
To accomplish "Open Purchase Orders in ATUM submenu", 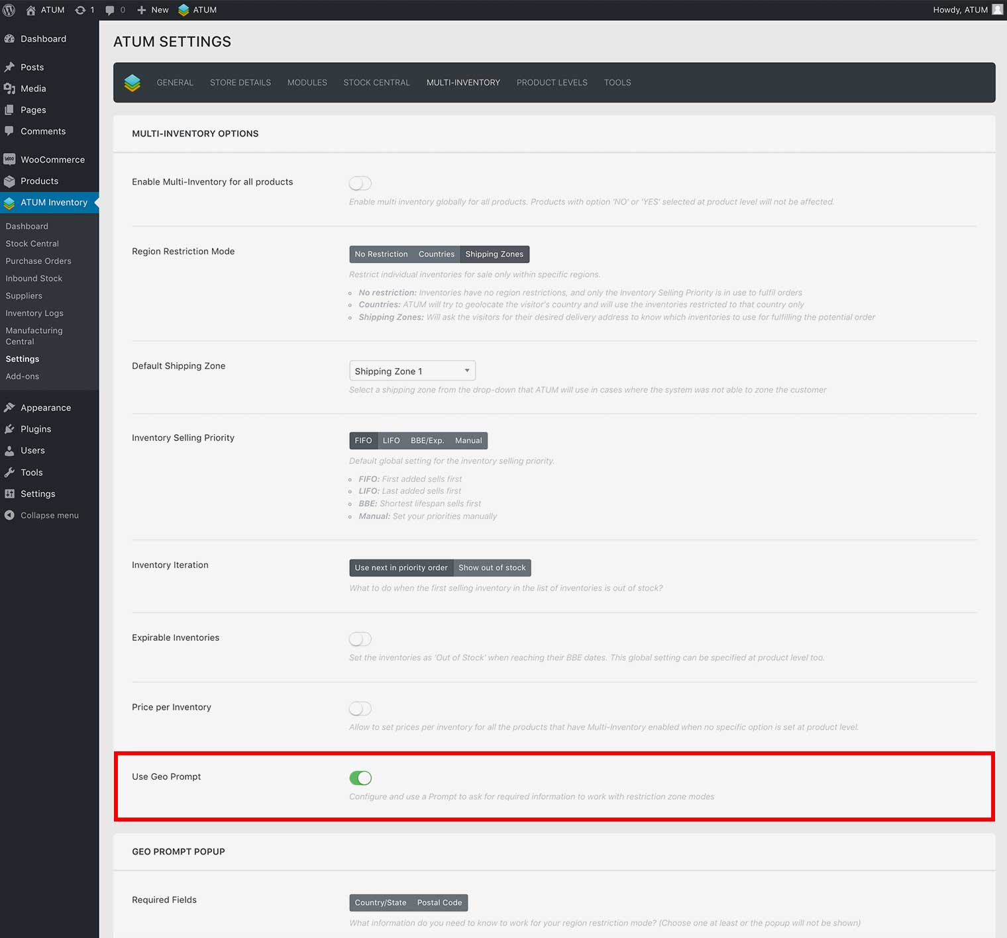I will [x=38, y=261].
